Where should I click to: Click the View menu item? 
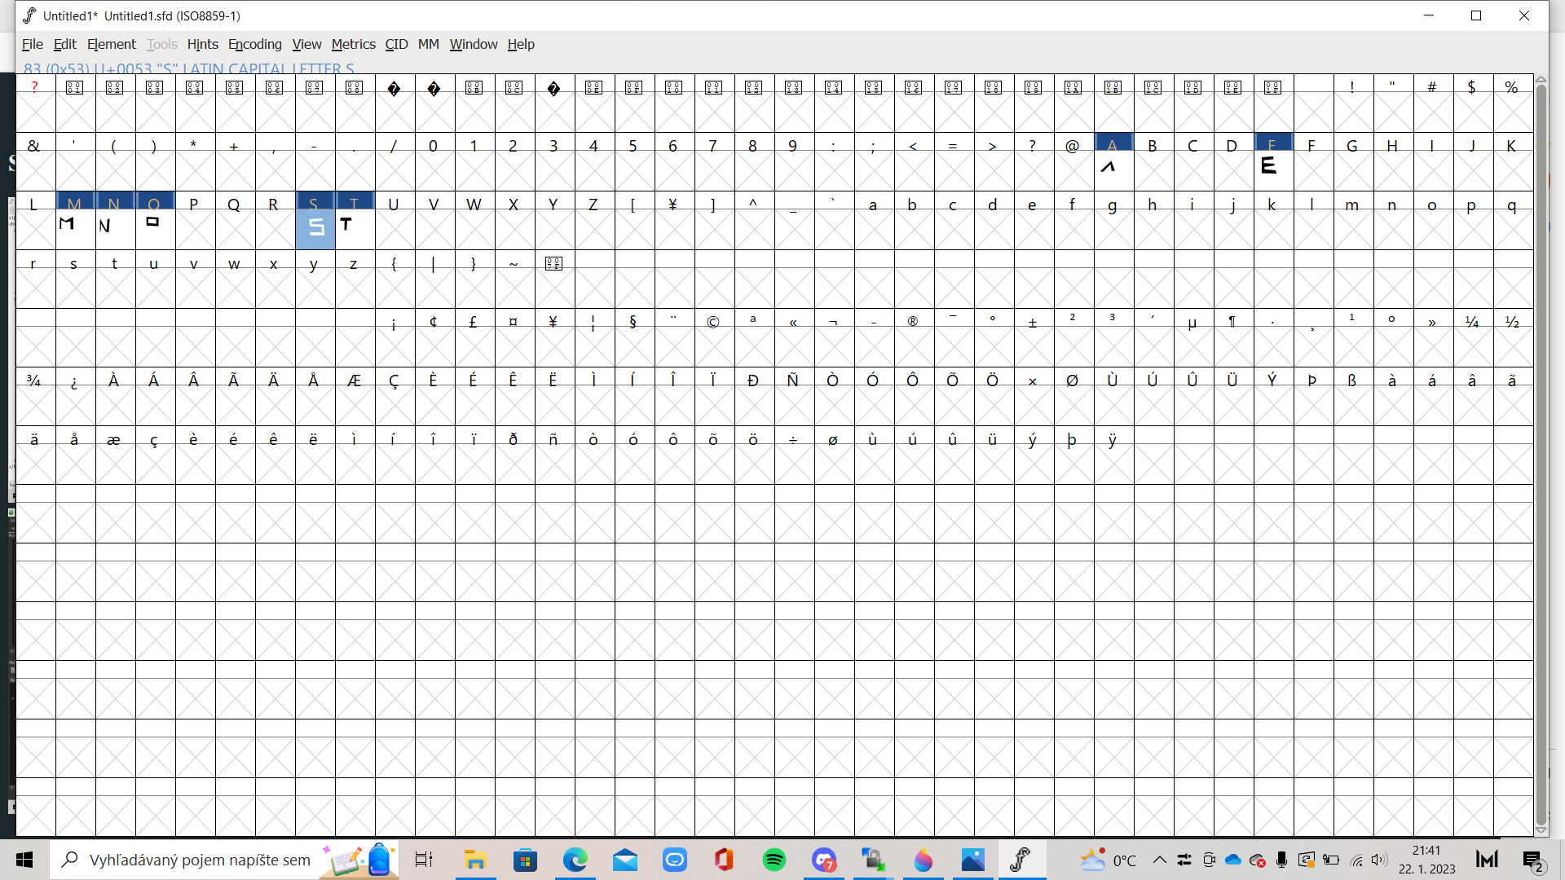306,44
